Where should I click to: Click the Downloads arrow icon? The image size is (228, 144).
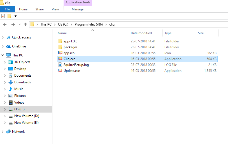point(11,82)
